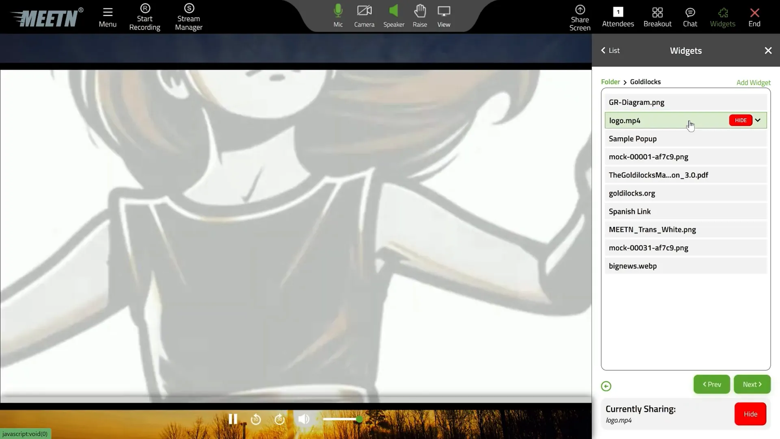The width and height of the screenshot is (780, 439).
Task: Click the Folder breadcrumb link
Action: click(x=610, y=82)
